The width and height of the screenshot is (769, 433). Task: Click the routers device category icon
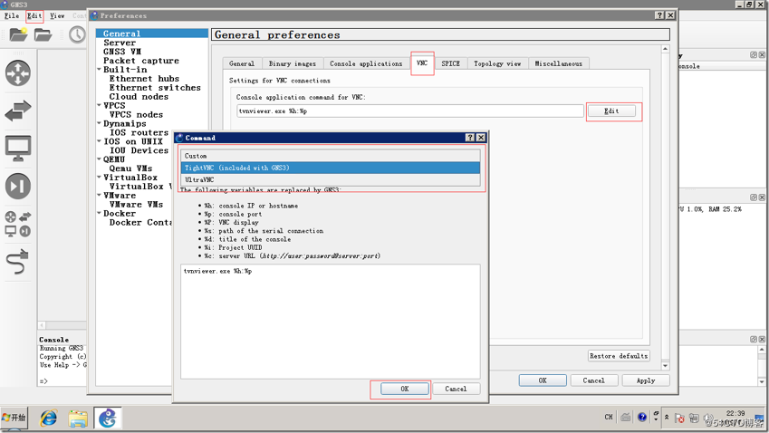tap(18, 72)
